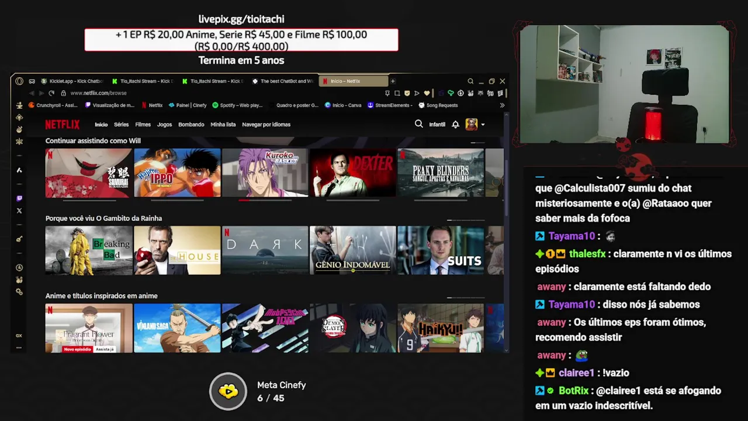
Task: Open the Bombando menu item
Action: [191, 125]
